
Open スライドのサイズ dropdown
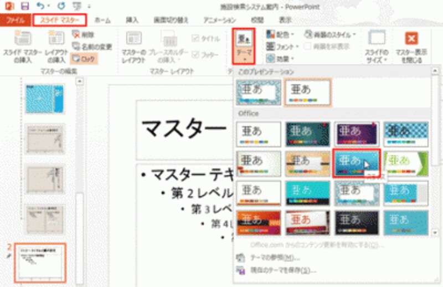377,47
